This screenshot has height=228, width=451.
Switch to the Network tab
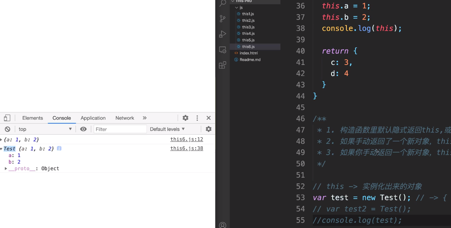click(x=125, y=118)
